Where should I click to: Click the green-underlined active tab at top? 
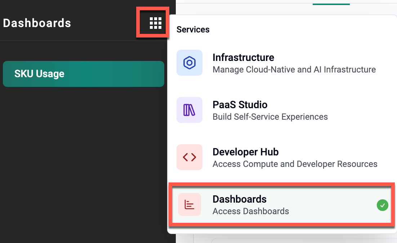pos(331,2)
